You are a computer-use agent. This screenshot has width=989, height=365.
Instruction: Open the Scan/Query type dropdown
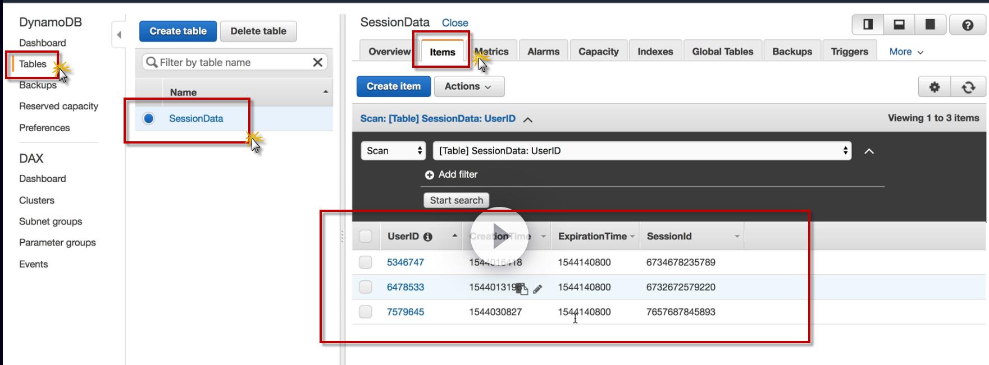tap(393, 150)
